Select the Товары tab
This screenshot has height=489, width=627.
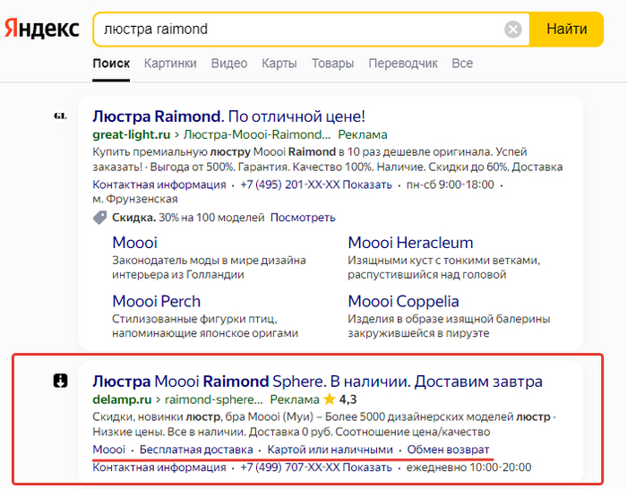(x=332, y=64)
